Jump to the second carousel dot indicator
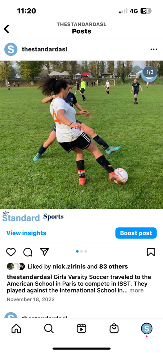 tap(81, 251)
